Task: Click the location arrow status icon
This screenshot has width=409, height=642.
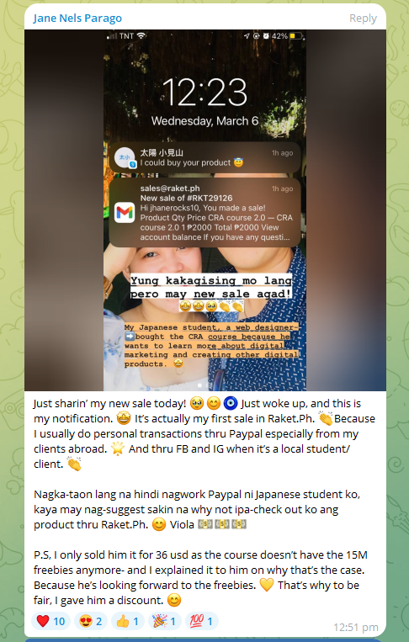Action: (x=247, y=36)
